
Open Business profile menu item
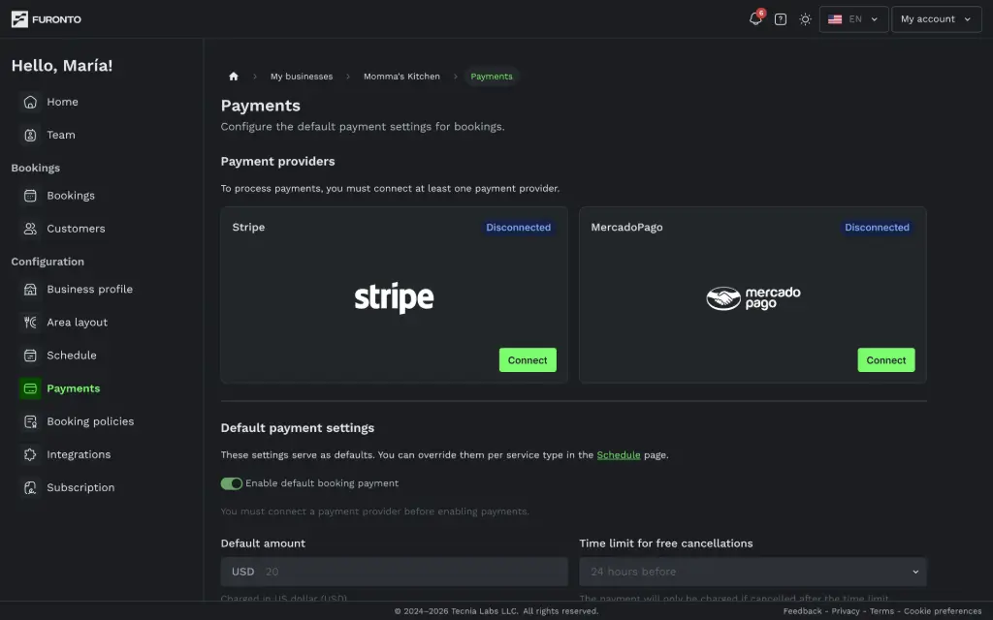click(x=90, y=289)
